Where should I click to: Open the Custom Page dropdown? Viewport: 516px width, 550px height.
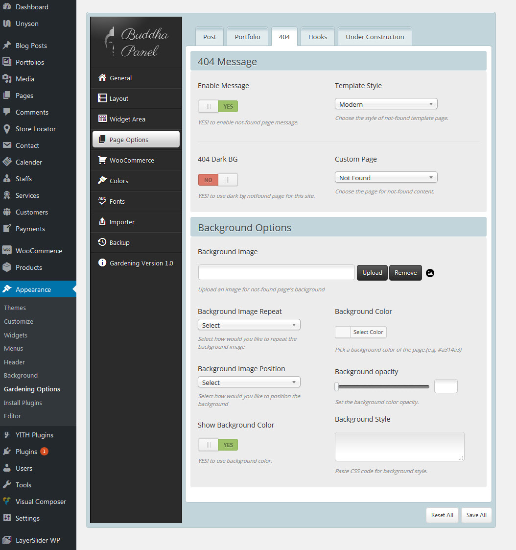coord(386,178)
